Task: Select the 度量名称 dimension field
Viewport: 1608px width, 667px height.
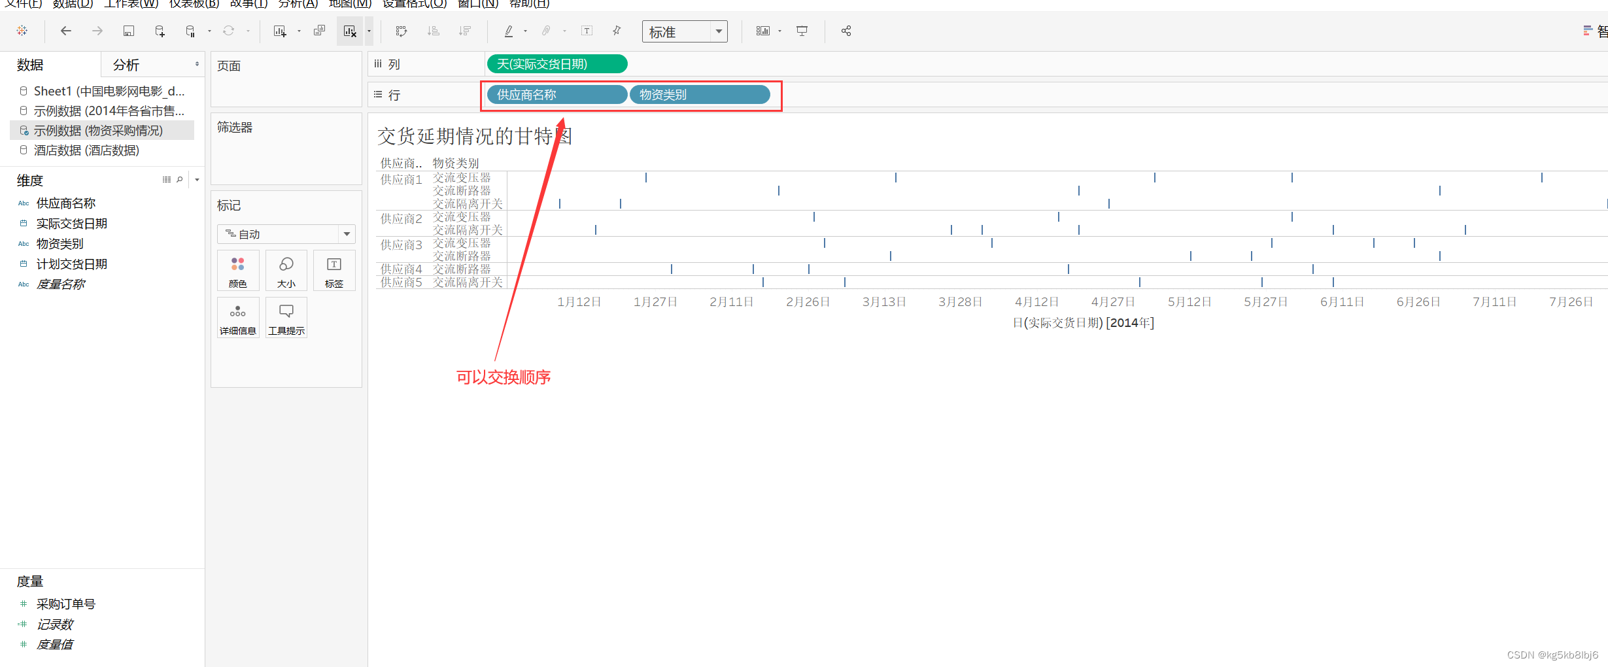Action: pyautogui.click(x=61, y=284)
